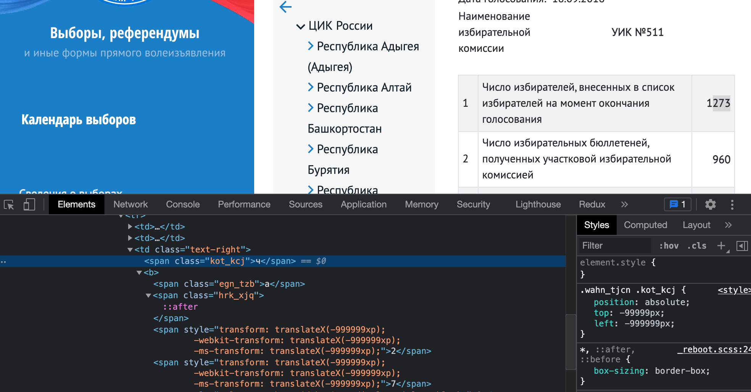The image size is (751, 392).
Task: Open the issues counter badge
Action: click(678, 204)
